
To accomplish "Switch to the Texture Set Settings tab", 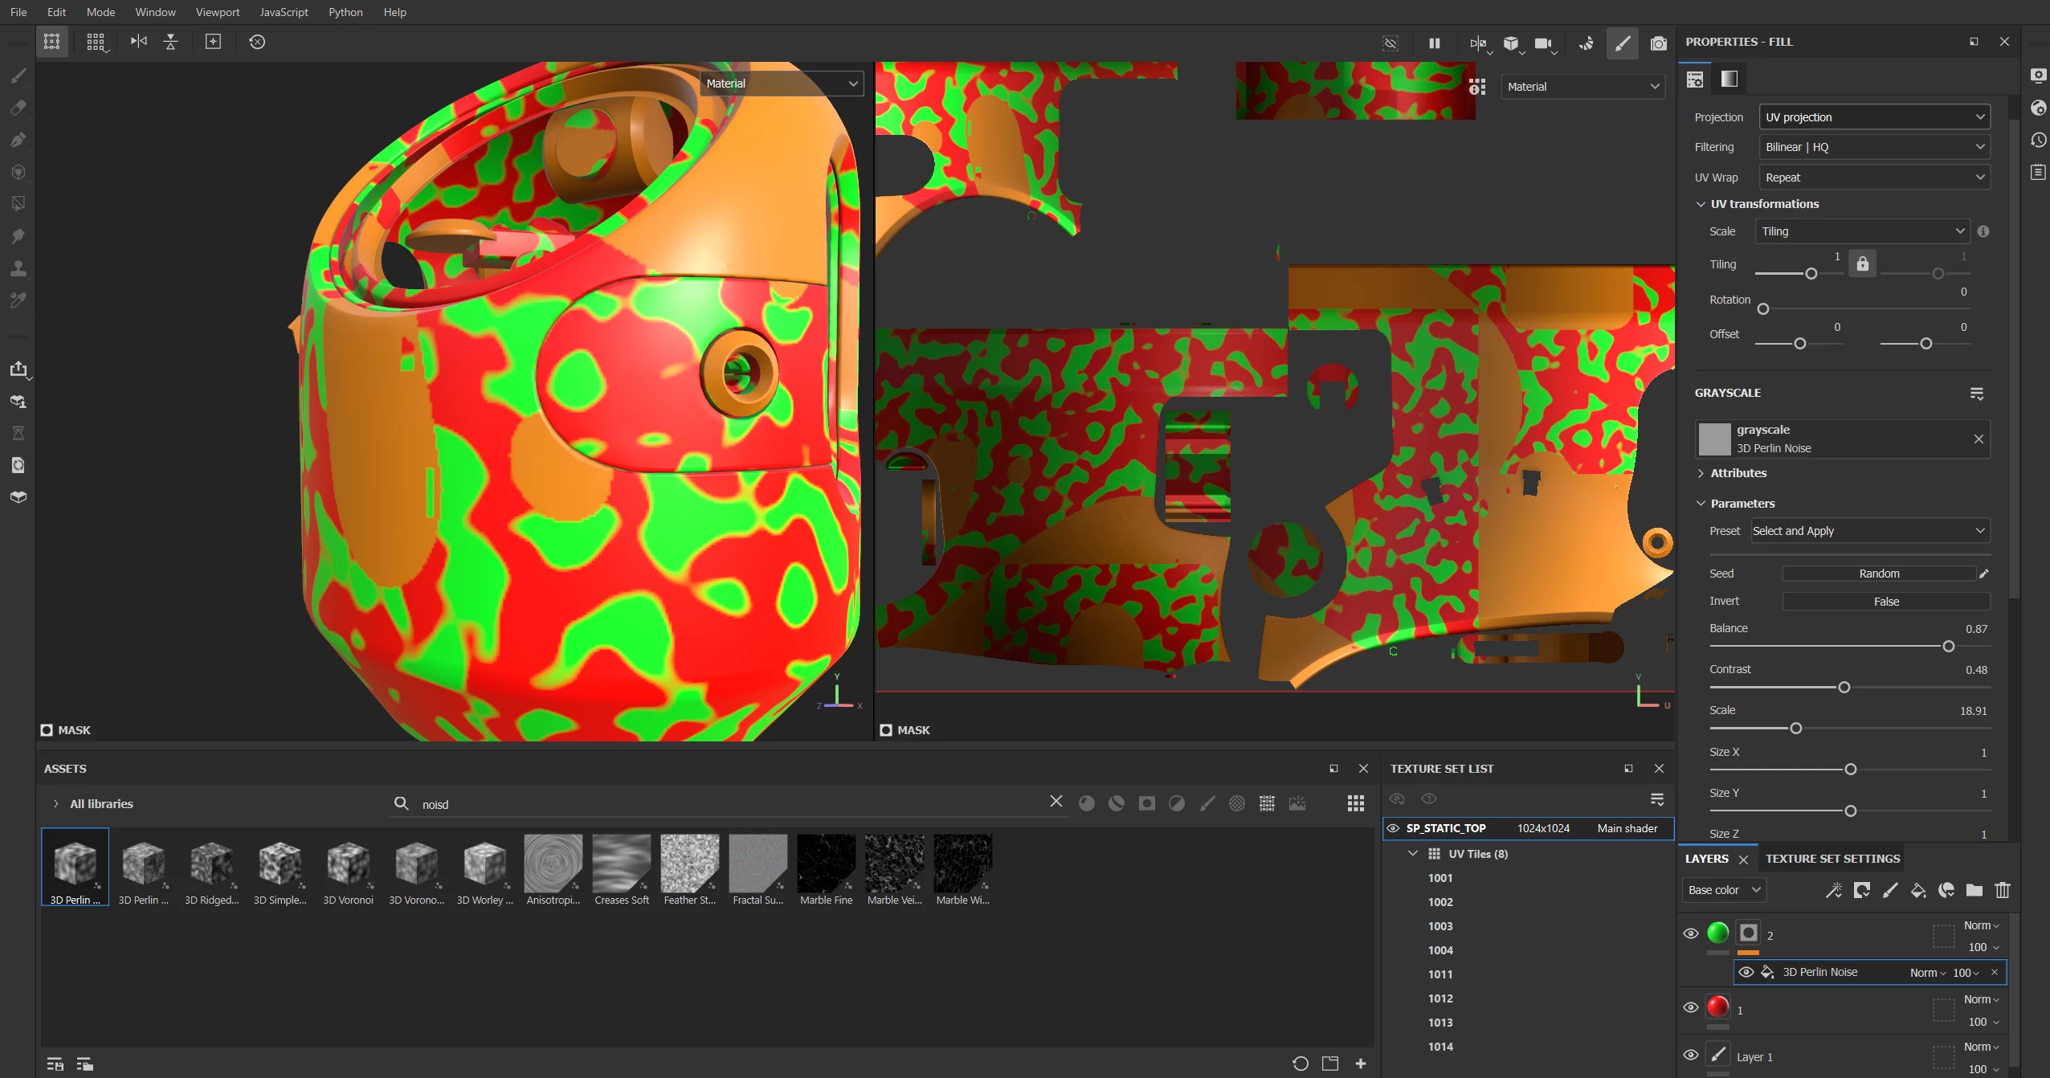I will coord(1832,859).
